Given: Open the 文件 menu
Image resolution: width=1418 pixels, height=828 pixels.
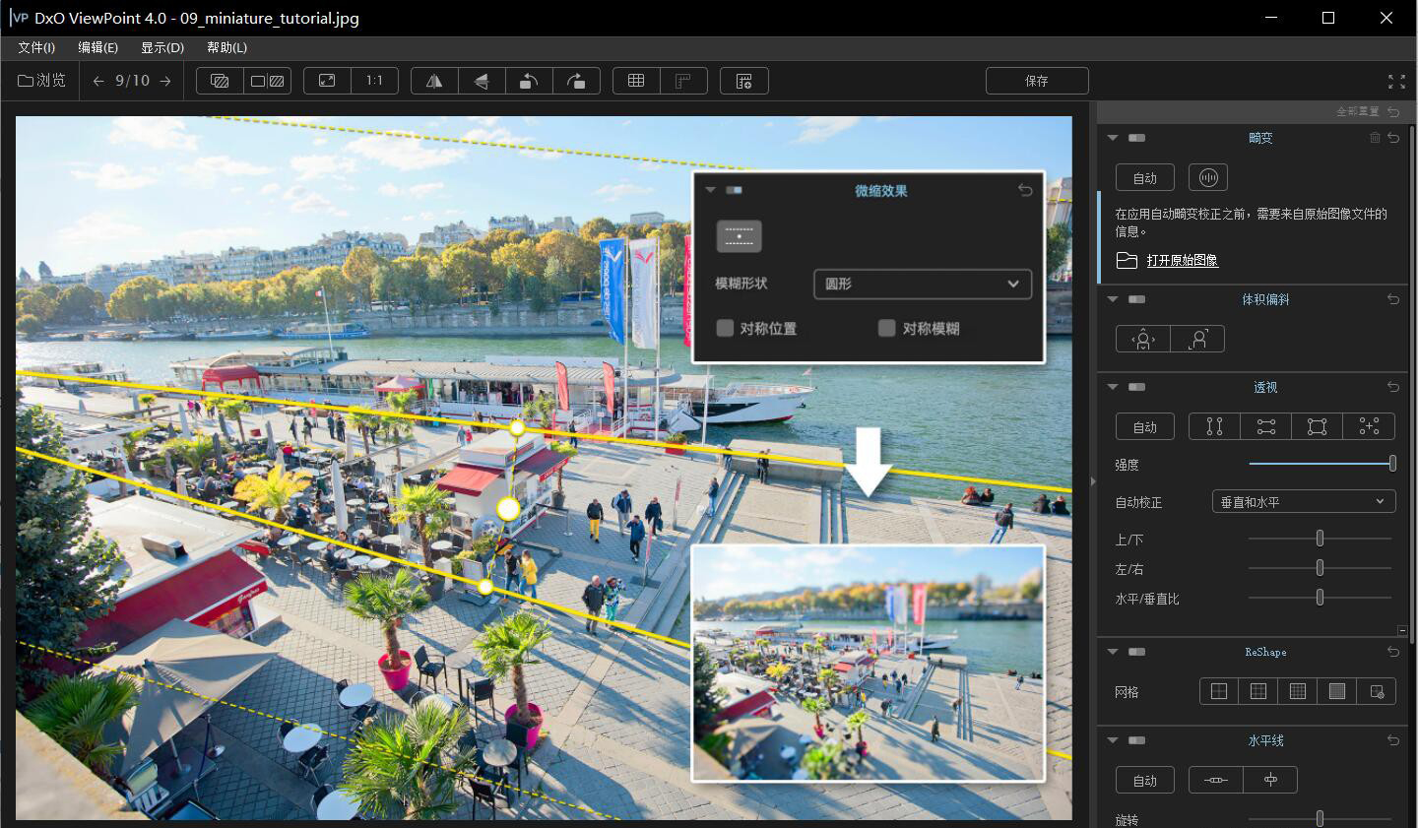Looking at the screenshot, I should (x=34, y=46).
